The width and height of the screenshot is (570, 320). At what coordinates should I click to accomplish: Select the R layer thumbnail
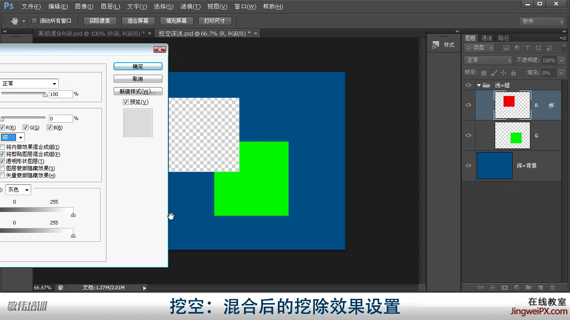512,105
